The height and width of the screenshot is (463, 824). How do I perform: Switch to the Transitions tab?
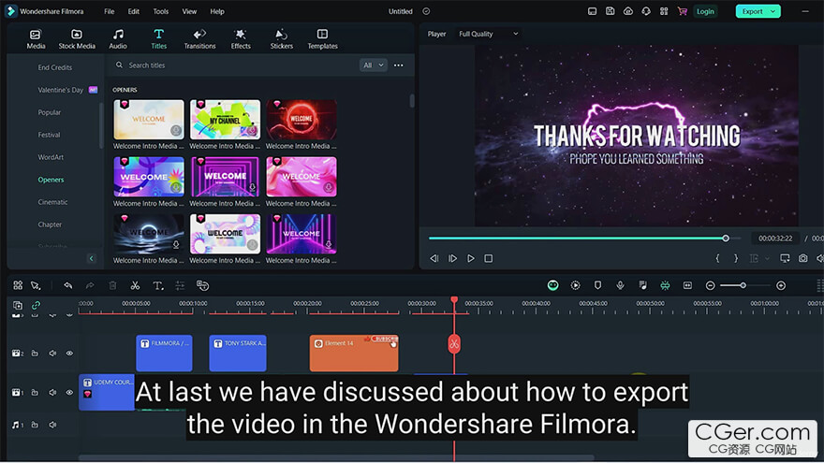(199, 39)
